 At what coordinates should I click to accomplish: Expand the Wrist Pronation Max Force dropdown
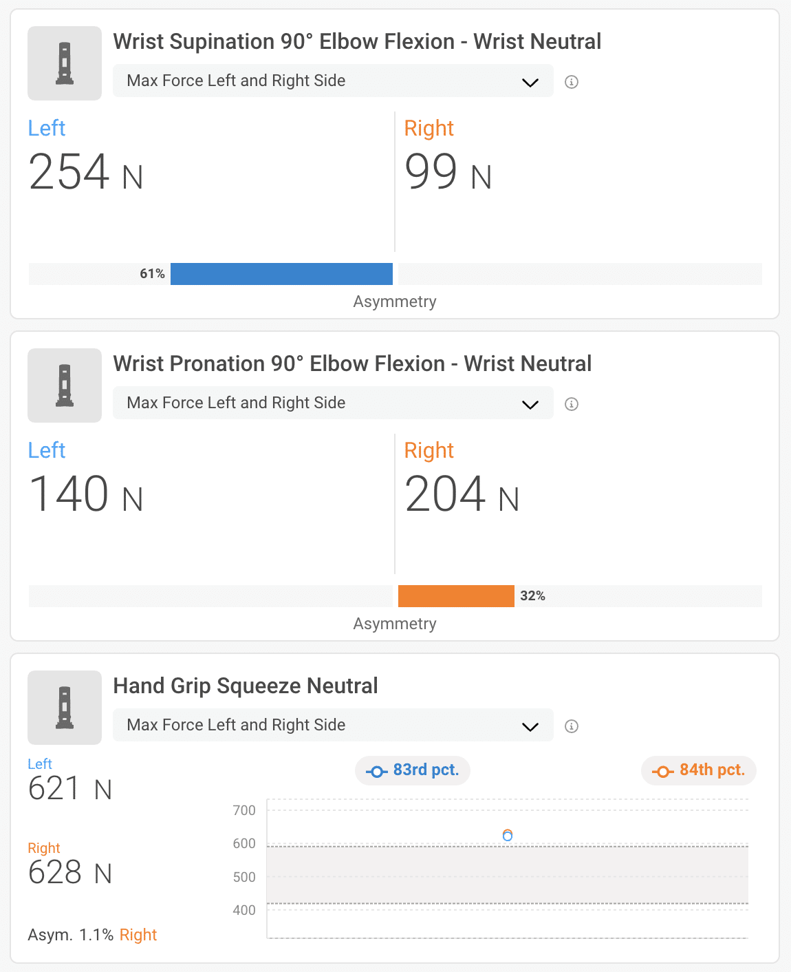tap(333, 403)
